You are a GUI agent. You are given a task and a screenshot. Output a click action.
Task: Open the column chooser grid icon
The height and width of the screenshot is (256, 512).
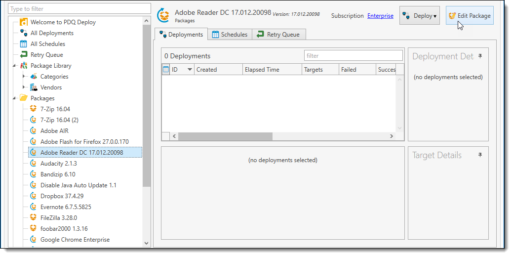coord(166,69)
